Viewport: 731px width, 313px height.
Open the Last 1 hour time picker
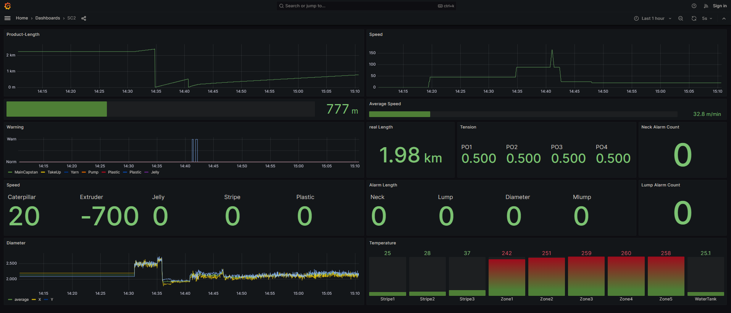(x=652, y=18)
